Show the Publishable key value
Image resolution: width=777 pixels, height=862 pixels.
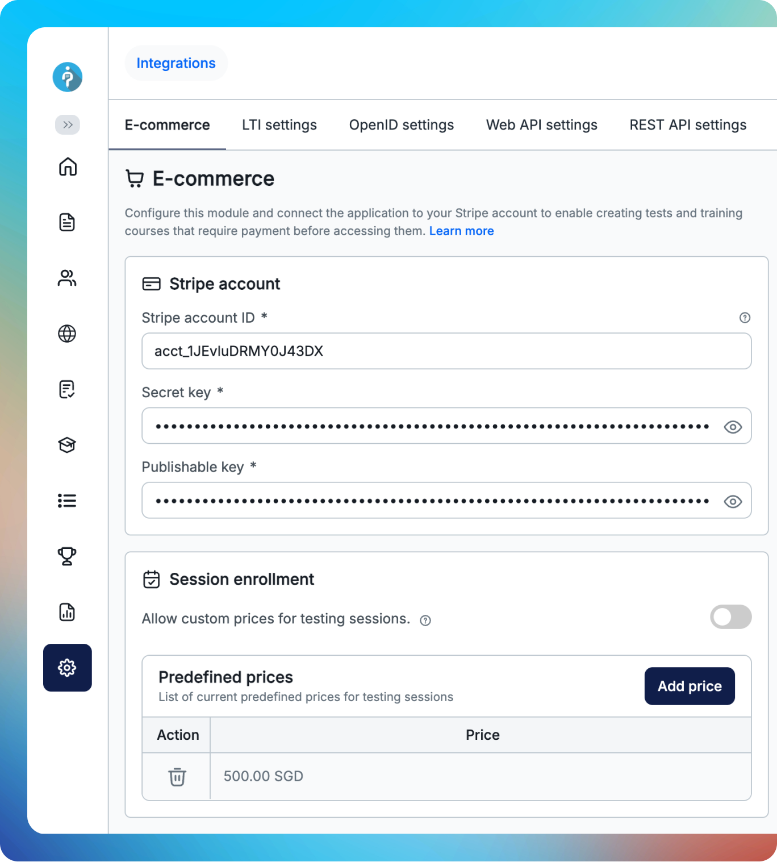[732, 501]
